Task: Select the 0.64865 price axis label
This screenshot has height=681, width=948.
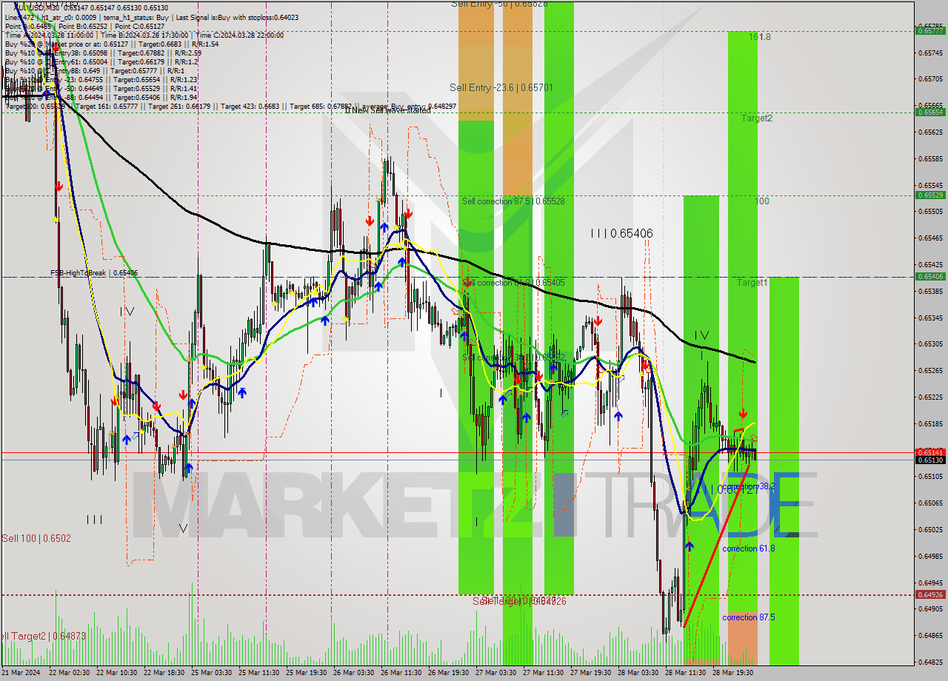Action: tap(930, 636)
